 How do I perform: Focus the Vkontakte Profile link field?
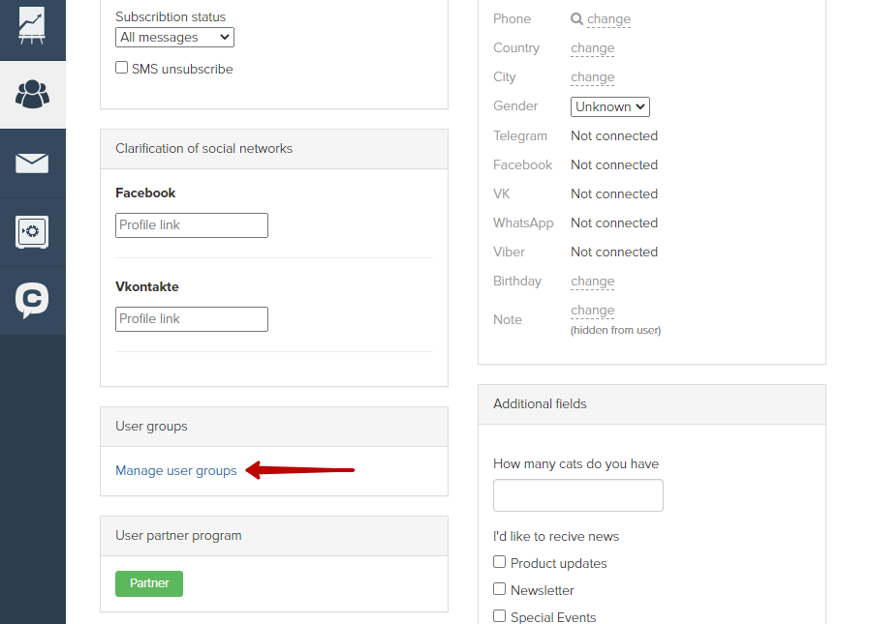(x=192, y=319)
